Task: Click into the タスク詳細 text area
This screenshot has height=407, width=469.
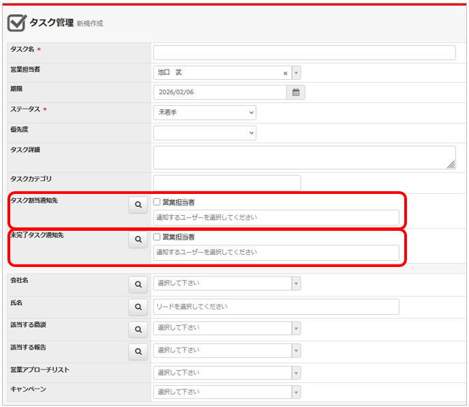Action: 304,157
